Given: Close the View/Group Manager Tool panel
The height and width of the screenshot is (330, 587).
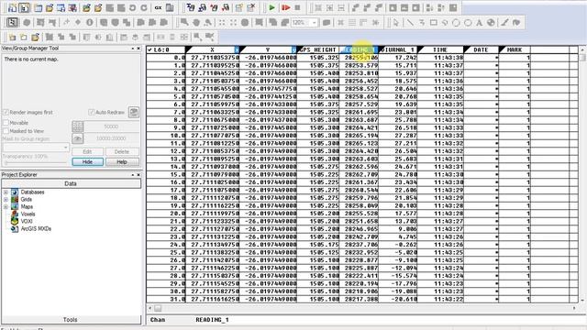Looking at the screenshot, I should tap(138, 49).
